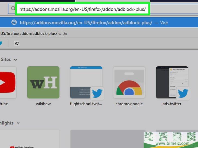Open the YouTube Premium highlight card
The width and height of the screenshot is (198, 148).
pos(30,139)
